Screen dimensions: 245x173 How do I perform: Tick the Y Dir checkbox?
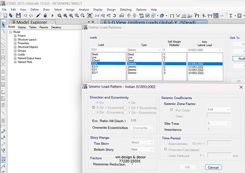pyautogui.click(x=125, y=102)
